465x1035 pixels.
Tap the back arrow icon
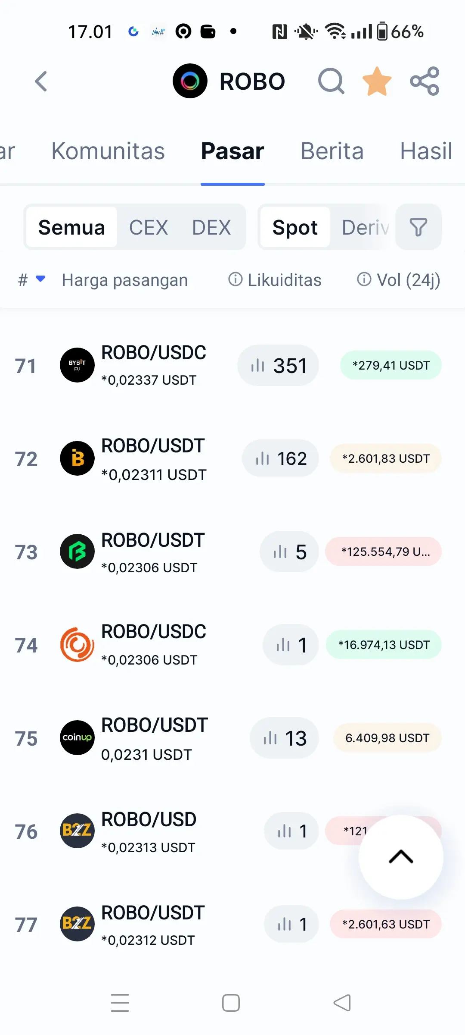tap(41, 81)
